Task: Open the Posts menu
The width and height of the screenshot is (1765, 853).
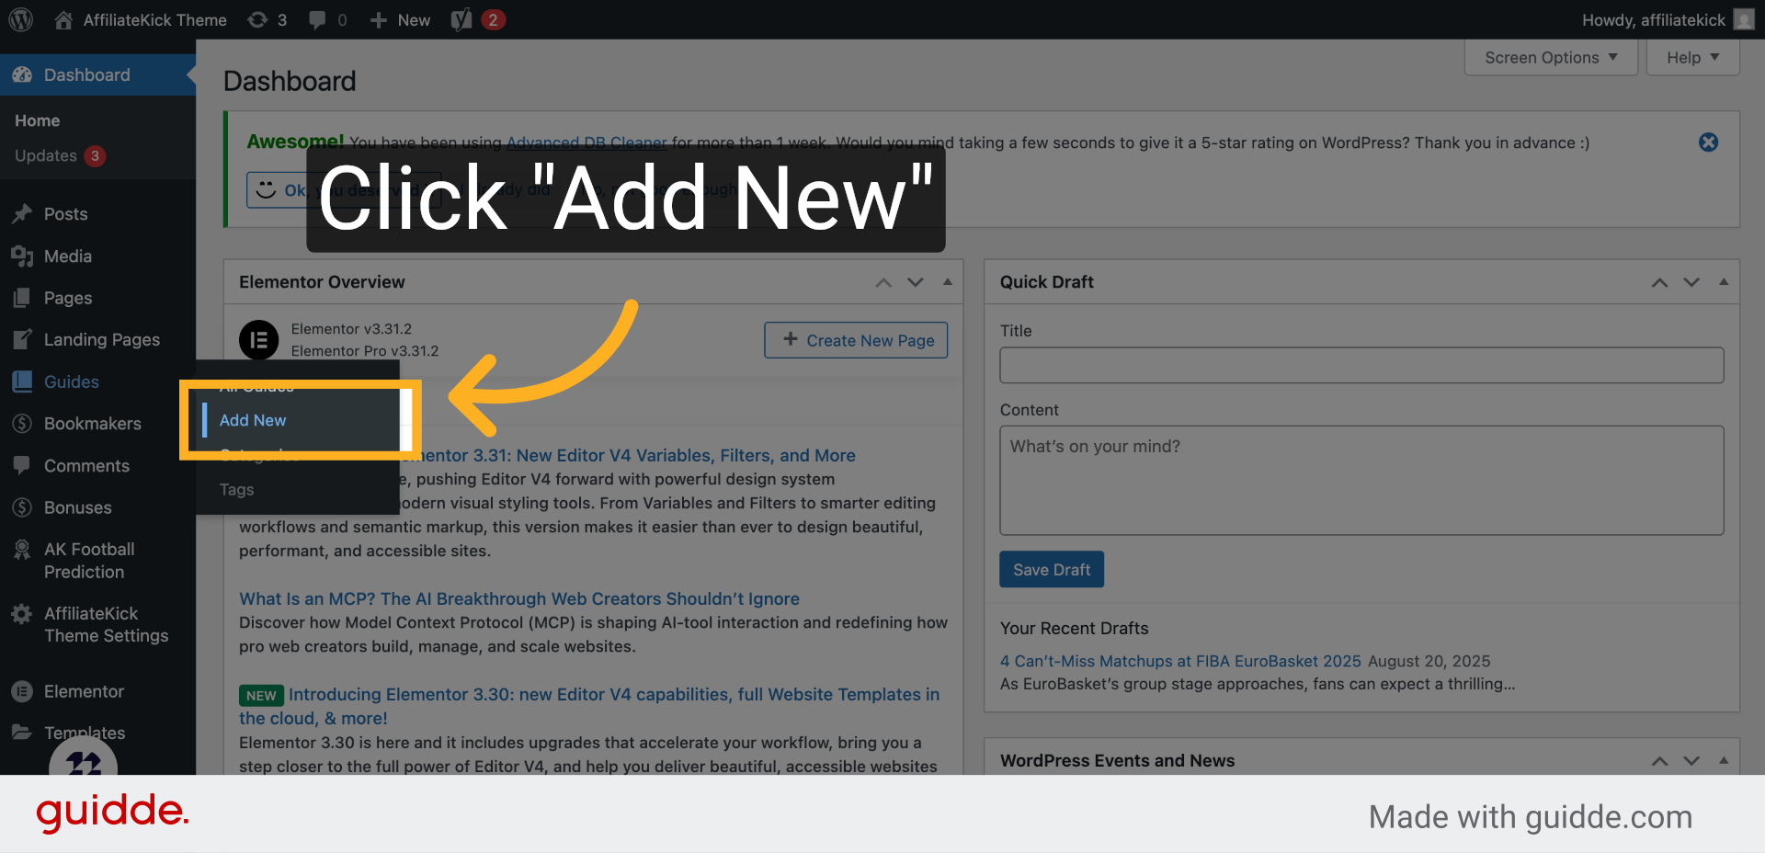Action: (66, 214)
